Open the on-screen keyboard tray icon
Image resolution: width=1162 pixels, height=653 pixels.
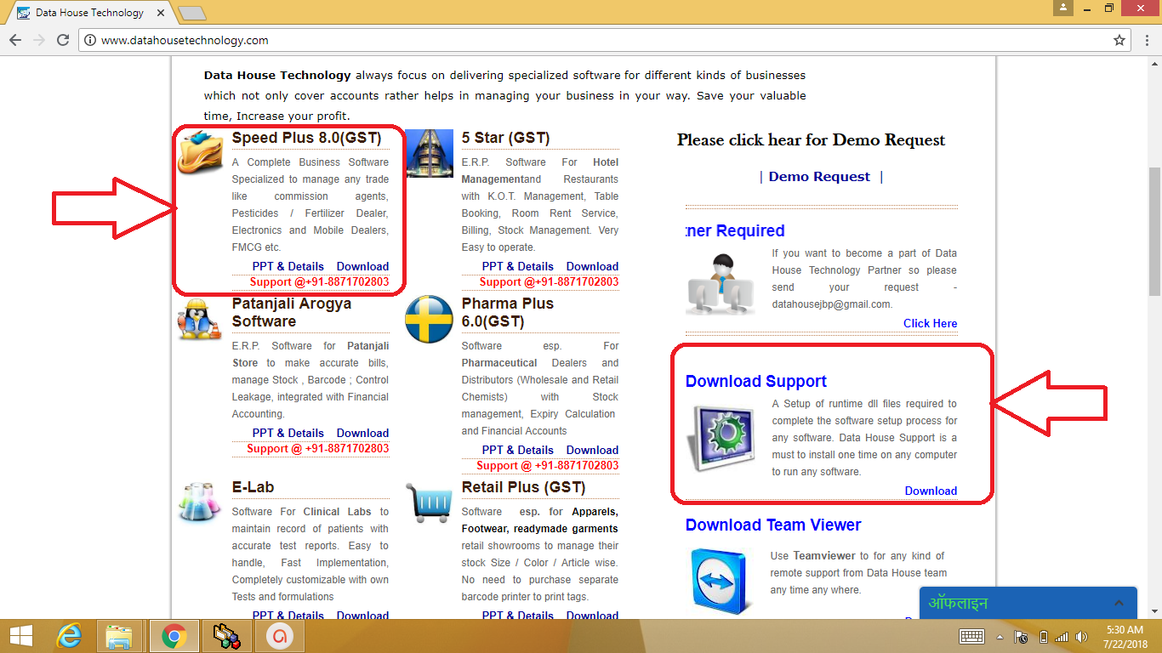click(x=971, y=636)
